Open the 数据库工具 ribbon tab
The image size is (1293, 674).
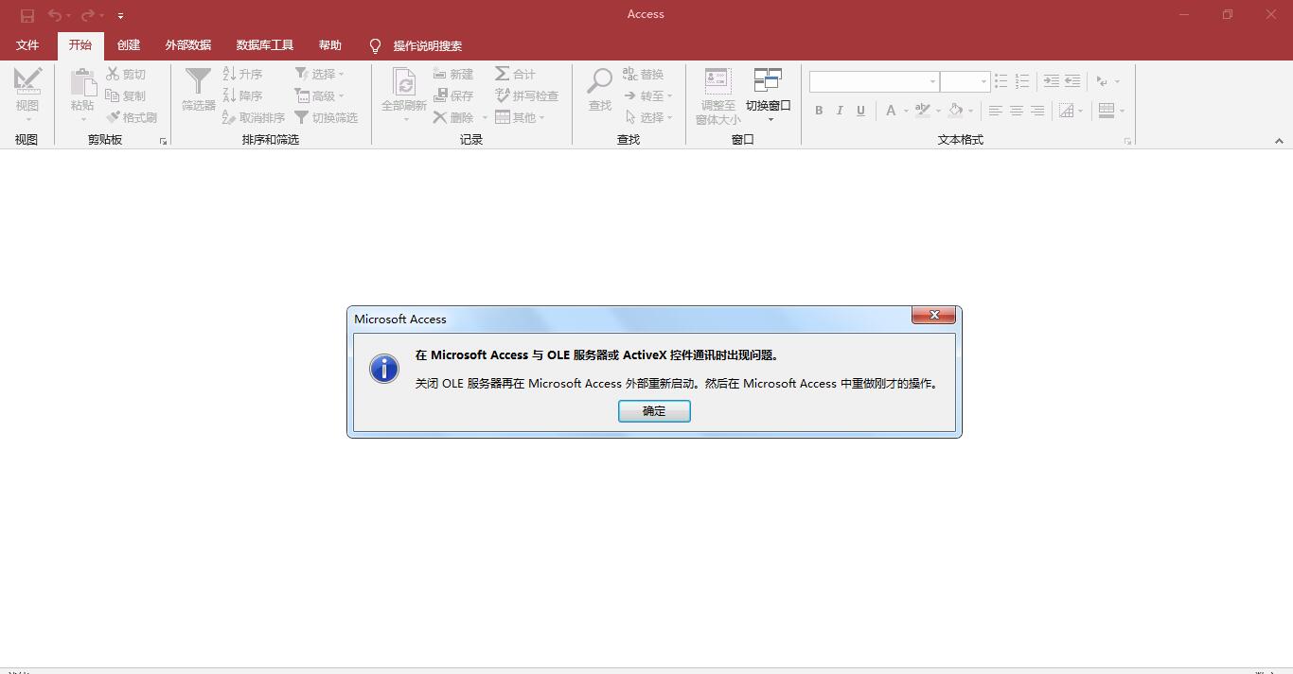[265, 45]
